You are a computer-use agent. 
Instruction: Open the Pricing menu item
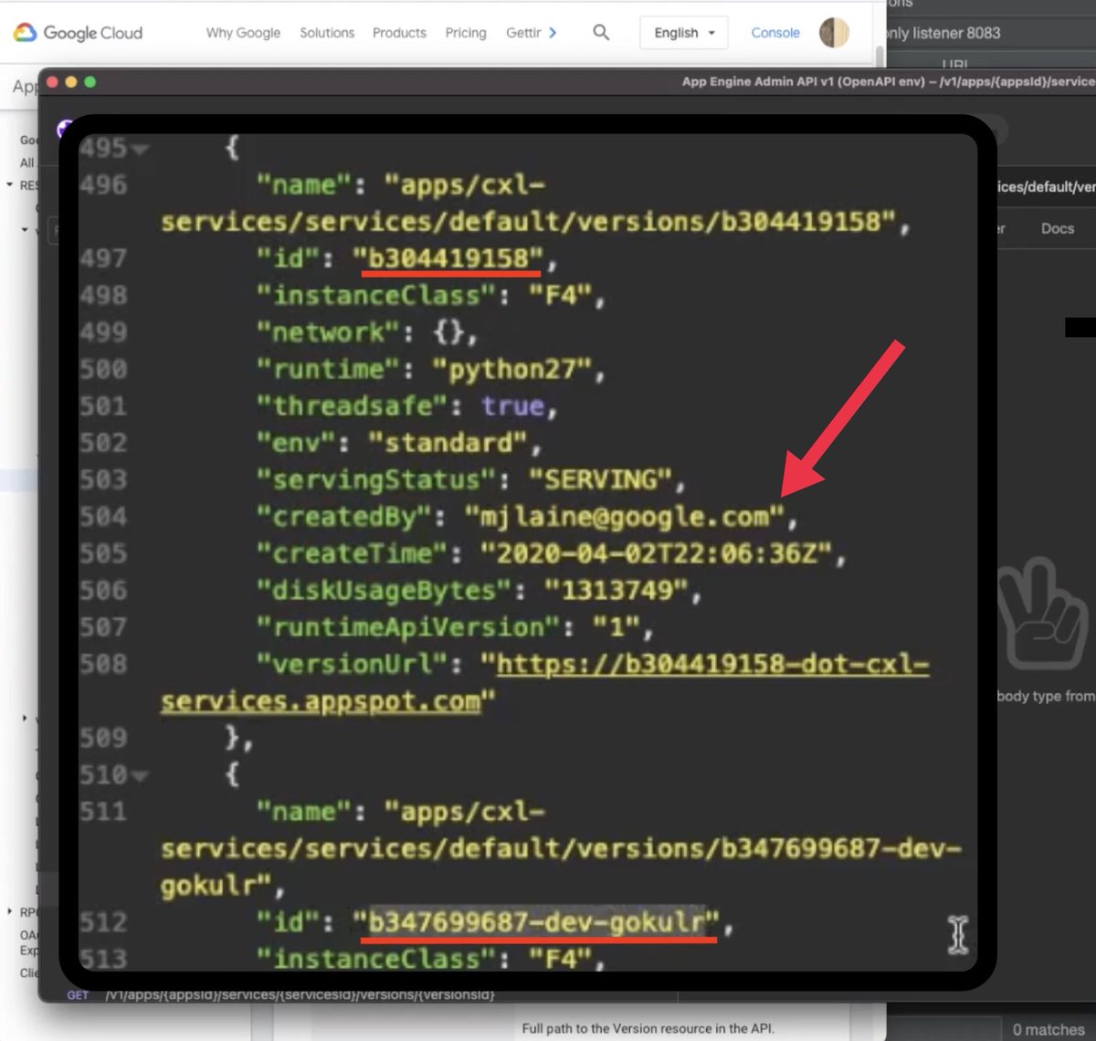pyautogui.click(x=466, y=33)
